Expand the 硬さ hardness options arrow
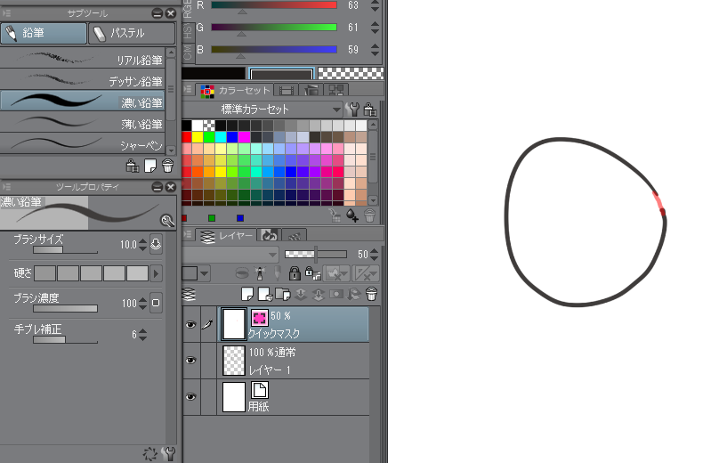Viewport: 727px width, 463px height. tap(157, 273)
